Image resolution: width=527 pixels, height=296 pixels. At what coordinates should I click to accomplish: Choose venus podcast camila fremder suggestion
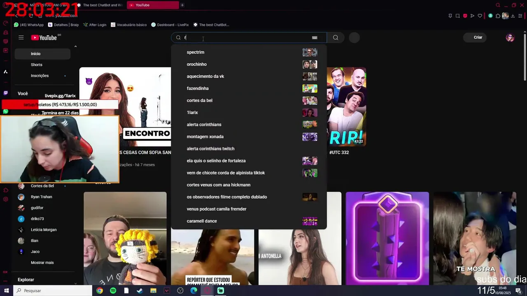click(249, 209)
